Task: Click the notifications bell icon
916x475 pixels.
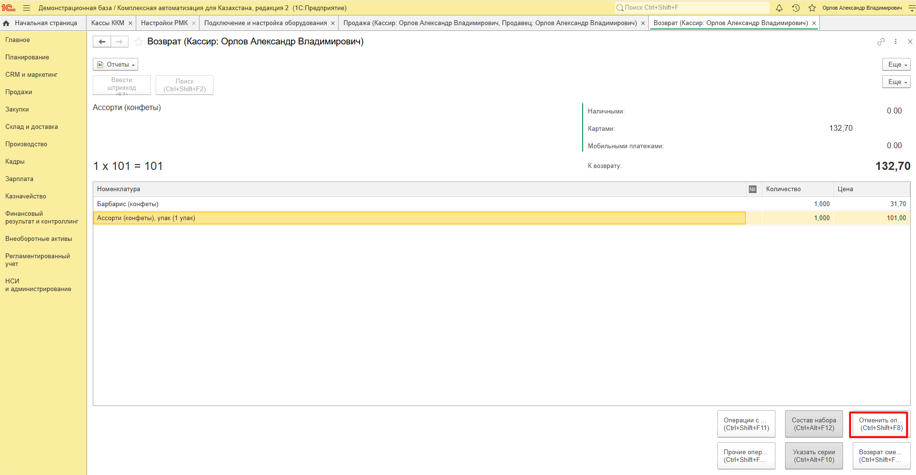Action: click(779, 8)
